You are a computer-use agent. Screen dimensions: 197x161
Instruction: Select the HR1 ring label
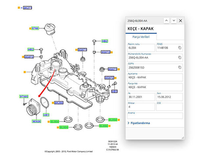pos(46,115)
